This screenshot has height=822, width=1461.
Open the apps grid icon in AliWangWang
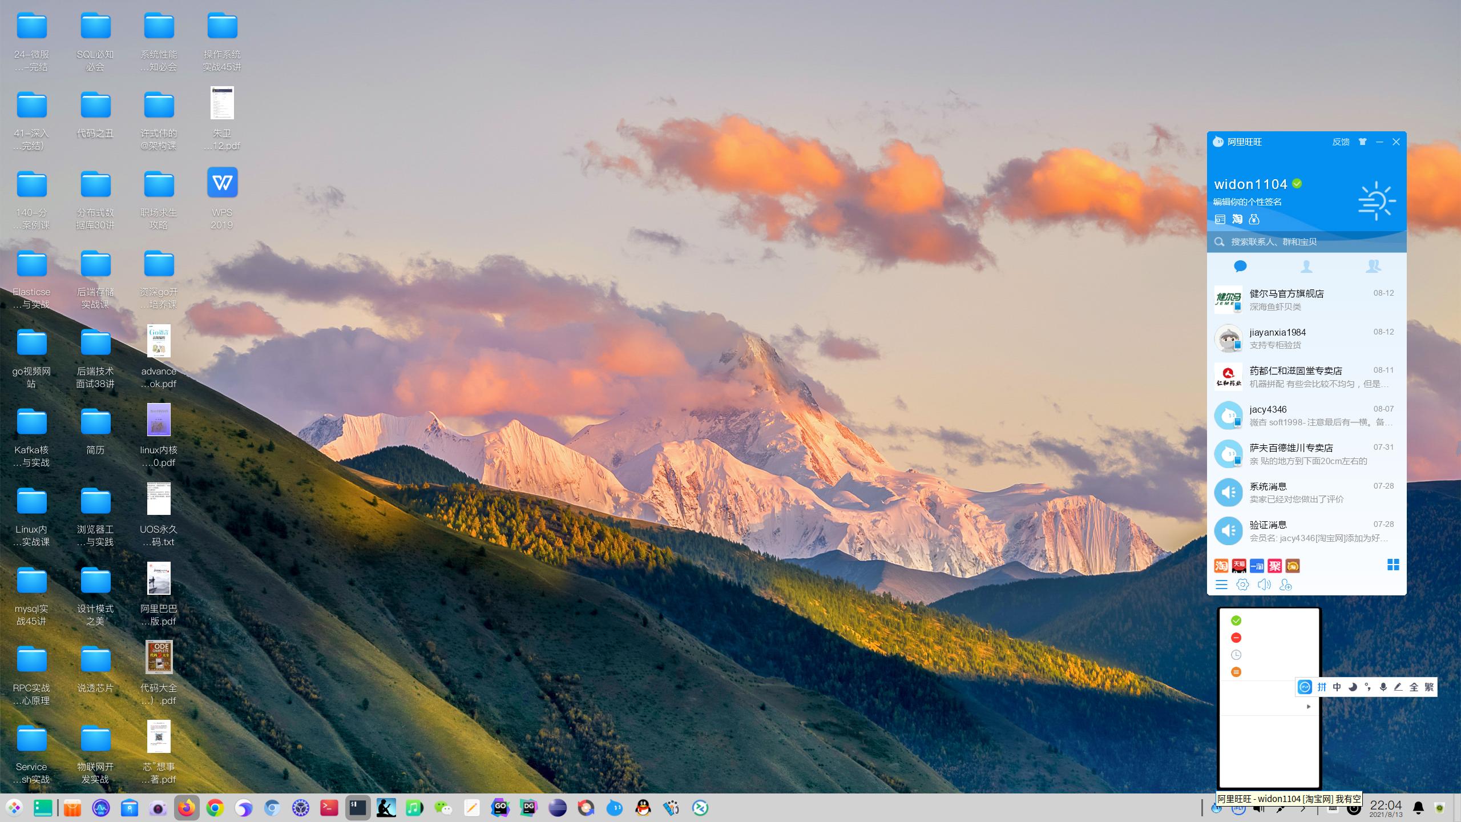pyautogui.click(x=1393, y=565)
